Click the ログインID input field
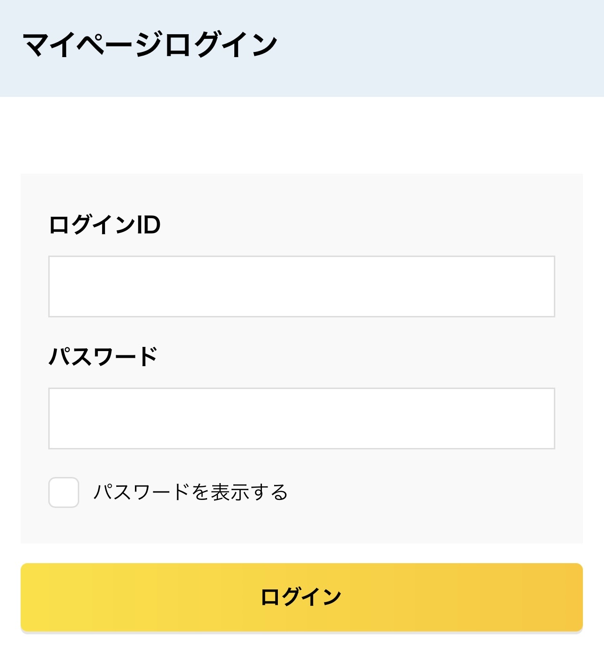Image resolution: width=604 pixels, height=646 pixels. pyautogui.click(x=301, y=286)
